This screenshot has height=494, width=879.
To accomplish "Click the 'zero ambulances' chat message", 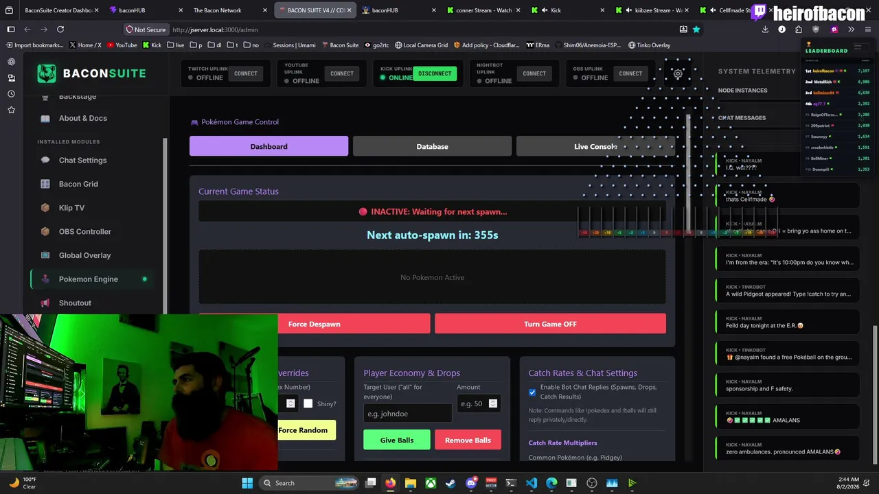I will [x=787, y=448].
